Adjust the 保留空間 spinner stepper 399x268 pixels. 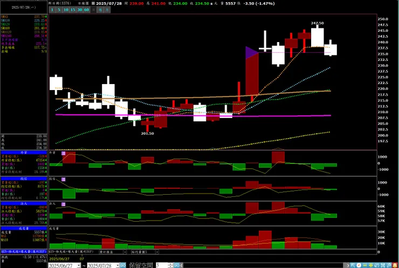tap(170, 265)
